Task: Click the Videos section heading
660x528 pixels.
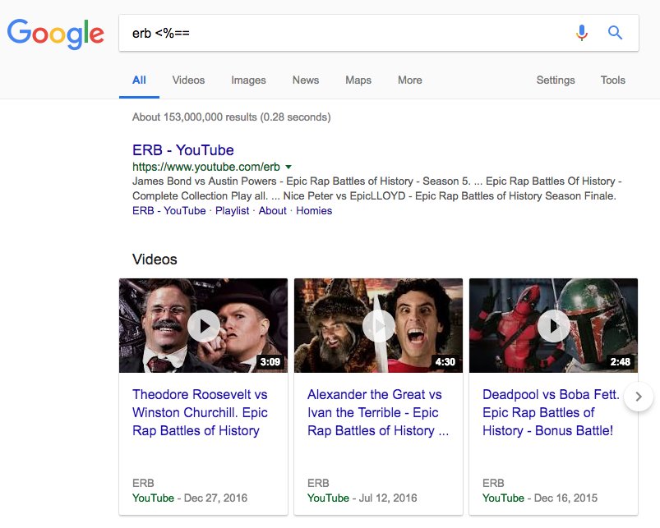Action: (155, 259)
